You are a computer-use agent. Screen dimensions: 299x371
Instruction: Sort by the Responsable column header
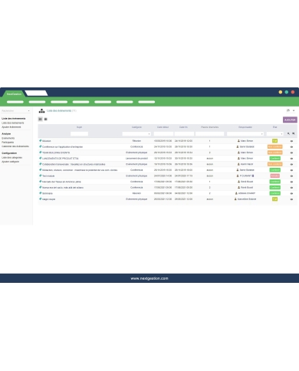245,127
